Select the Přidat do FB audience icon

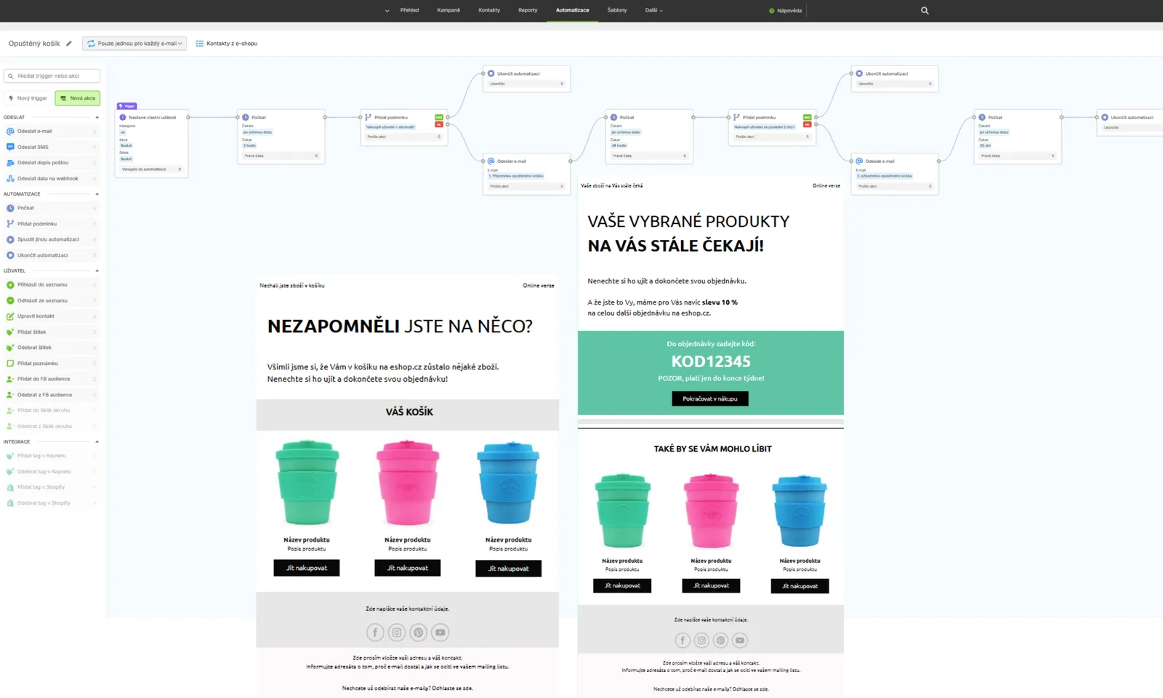(x=10, y=379)
